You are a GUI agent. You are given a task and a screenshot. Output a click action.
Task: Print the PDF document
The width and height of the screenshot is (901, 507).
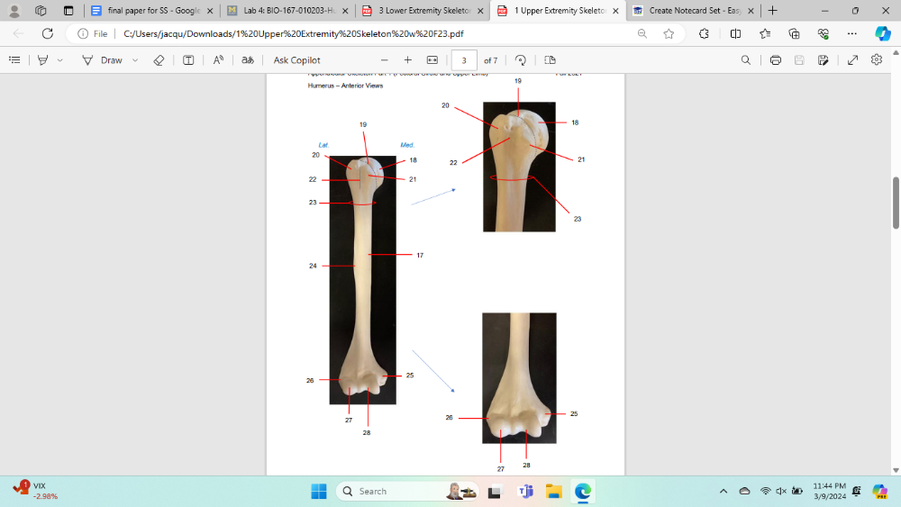point(775,60)
